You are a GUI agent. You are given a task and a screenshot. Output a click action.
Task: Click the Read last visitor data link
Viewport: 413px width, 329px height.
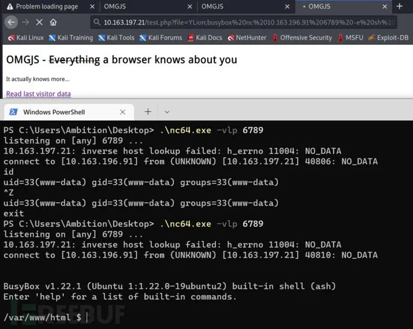click(38, 94)
